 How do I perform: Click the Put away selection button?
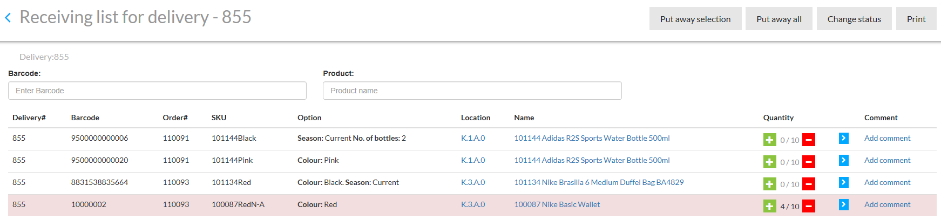[695, 19]
